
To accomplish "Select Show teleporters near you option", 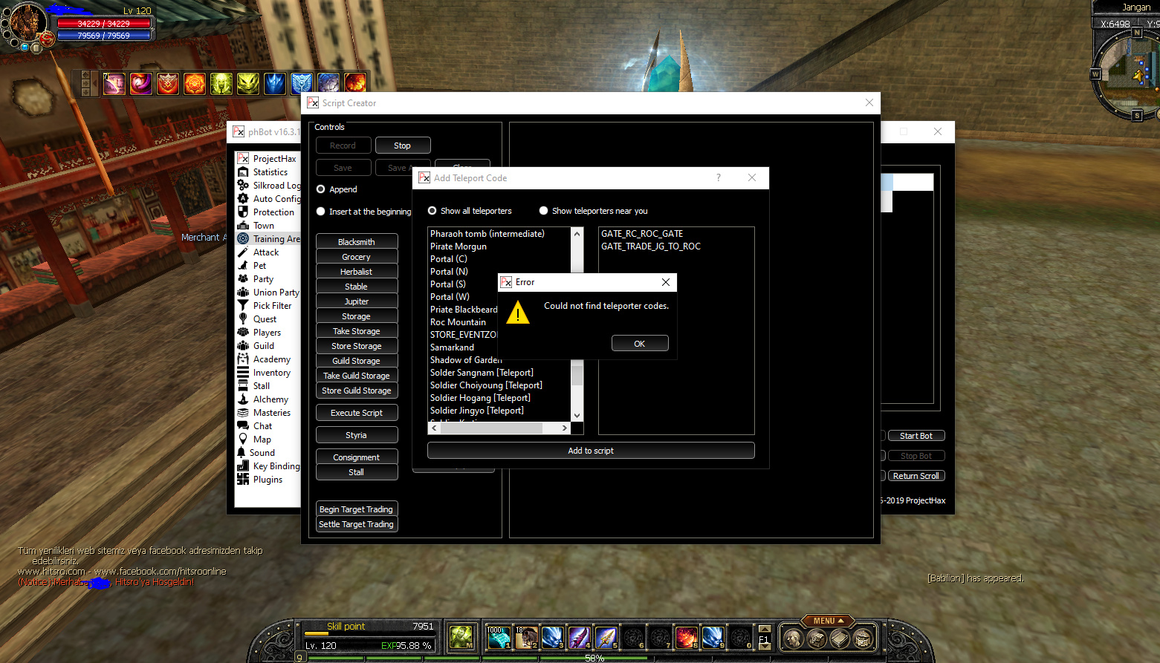I will pos(543,211).
